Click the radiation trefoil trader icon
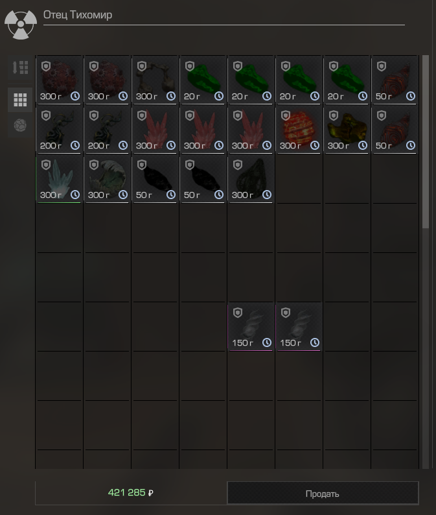 20,24
